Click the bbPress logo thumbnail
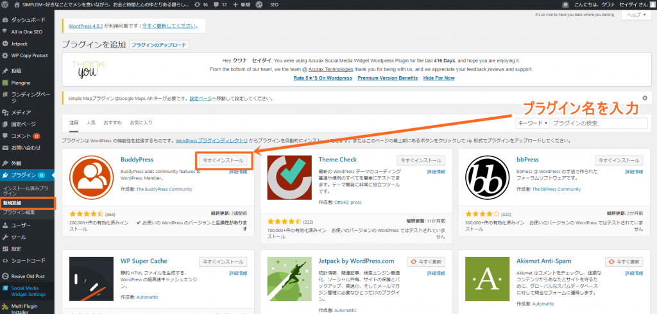This screenshot has height=314, width=657. (x=488, y=177)
